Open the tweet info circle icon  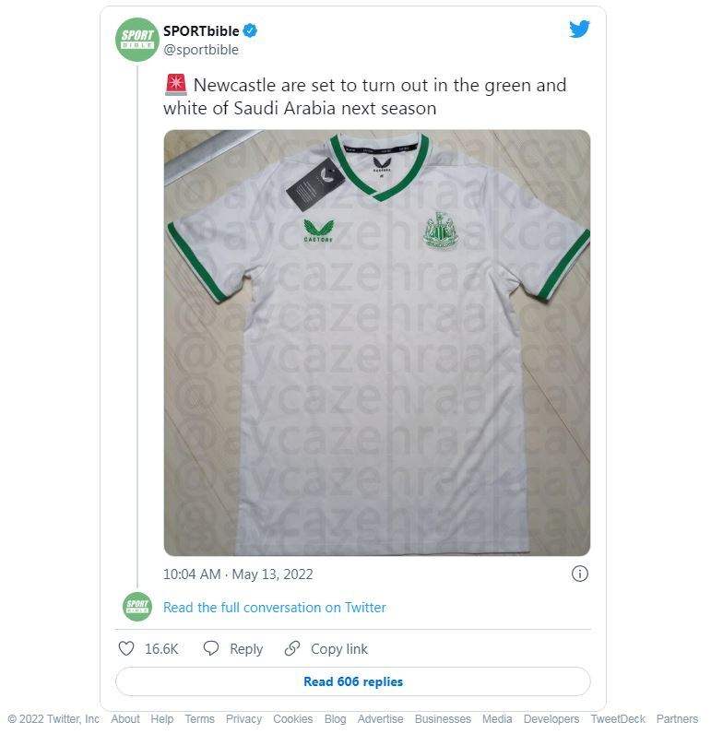tap(580, 574)
